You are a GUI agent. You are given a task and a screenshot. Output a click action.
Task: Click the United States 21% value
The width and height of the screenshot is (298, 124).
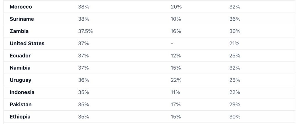[x=234, y=43]
